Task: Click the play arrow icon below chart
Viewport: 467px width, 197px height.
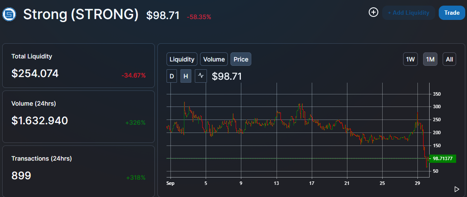Action: [x=457, y=189]
